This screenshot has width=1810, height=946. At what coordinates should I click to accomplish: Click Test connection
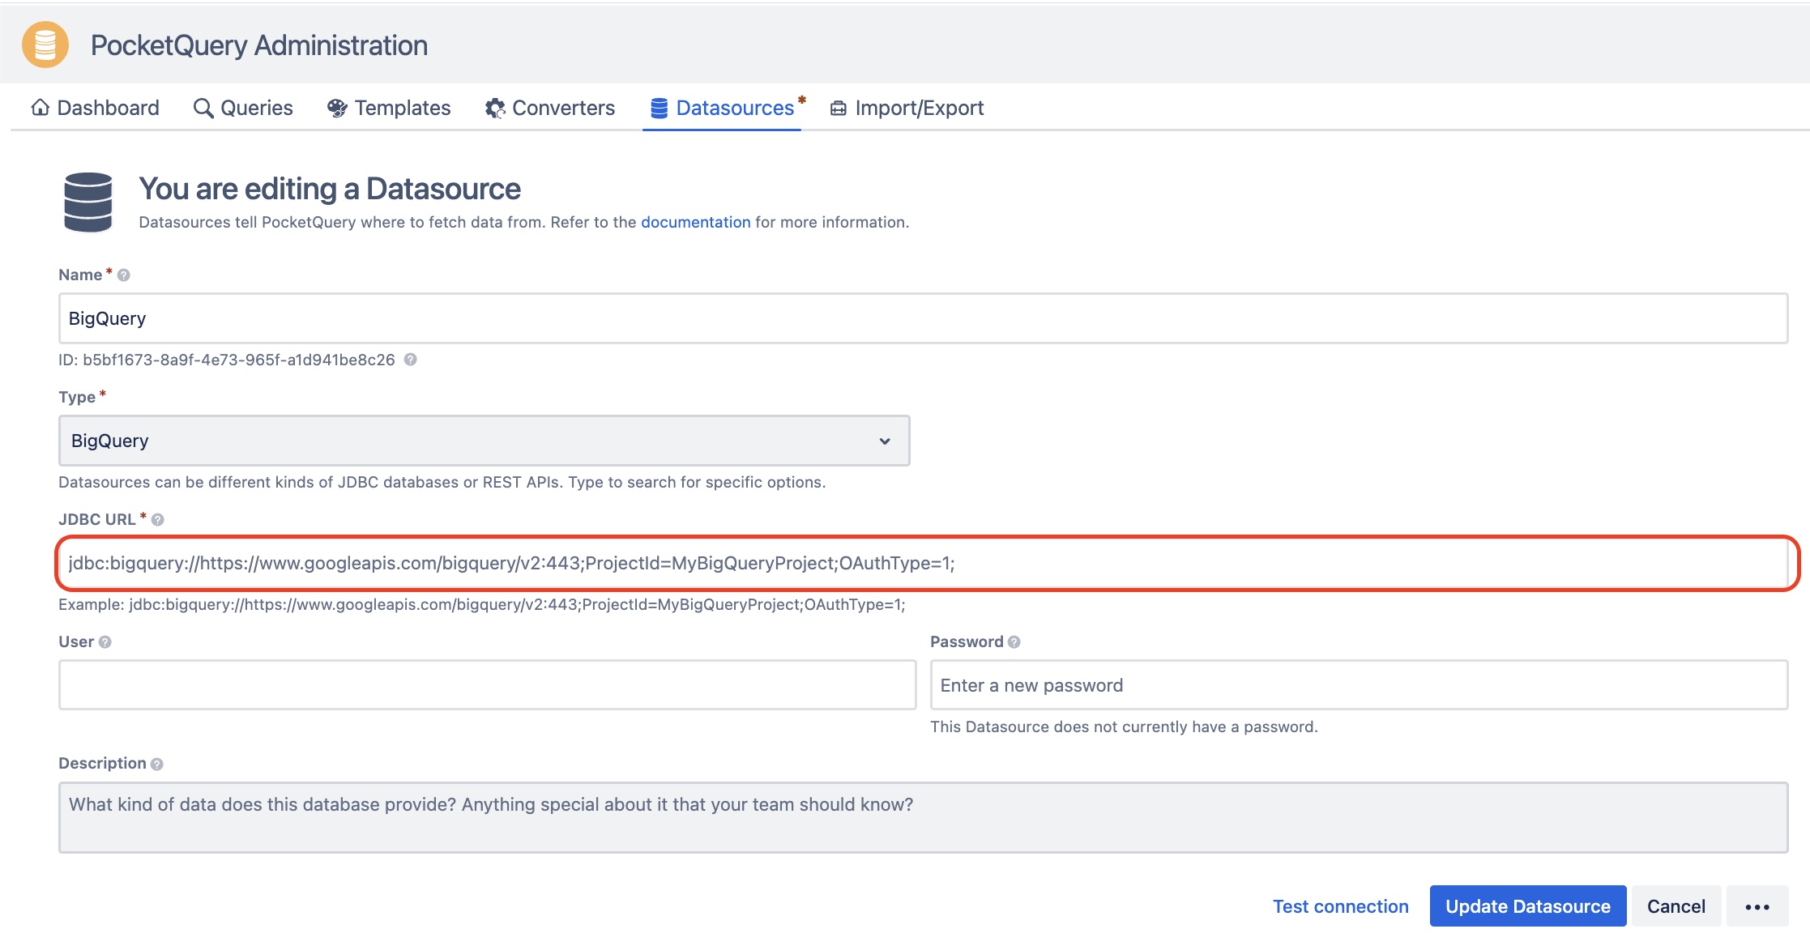click(x=1341, y=906)
